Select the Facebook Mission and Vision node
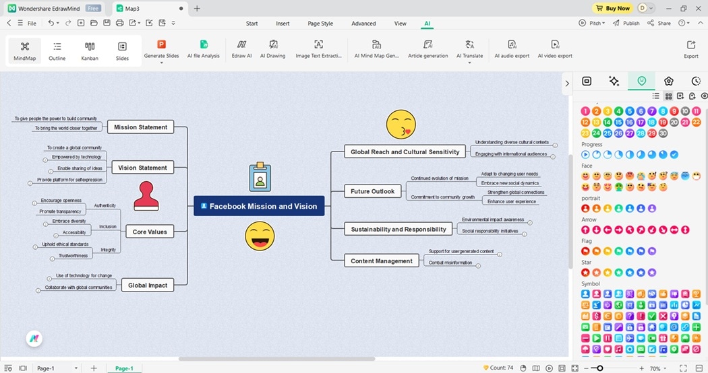Image resolution: width=708 pixels, height=373 pixels. pos(259,206)
